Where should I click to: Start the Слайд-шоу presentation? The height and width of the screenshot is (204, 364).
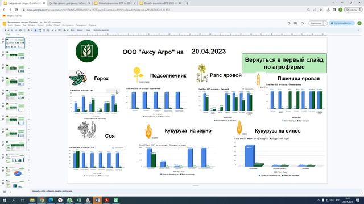coord(316,23)
